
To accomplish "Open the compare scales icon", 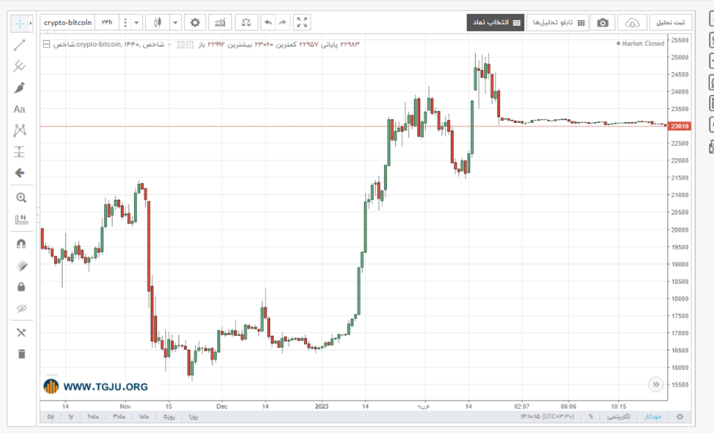I will click(x=246, y=23).
